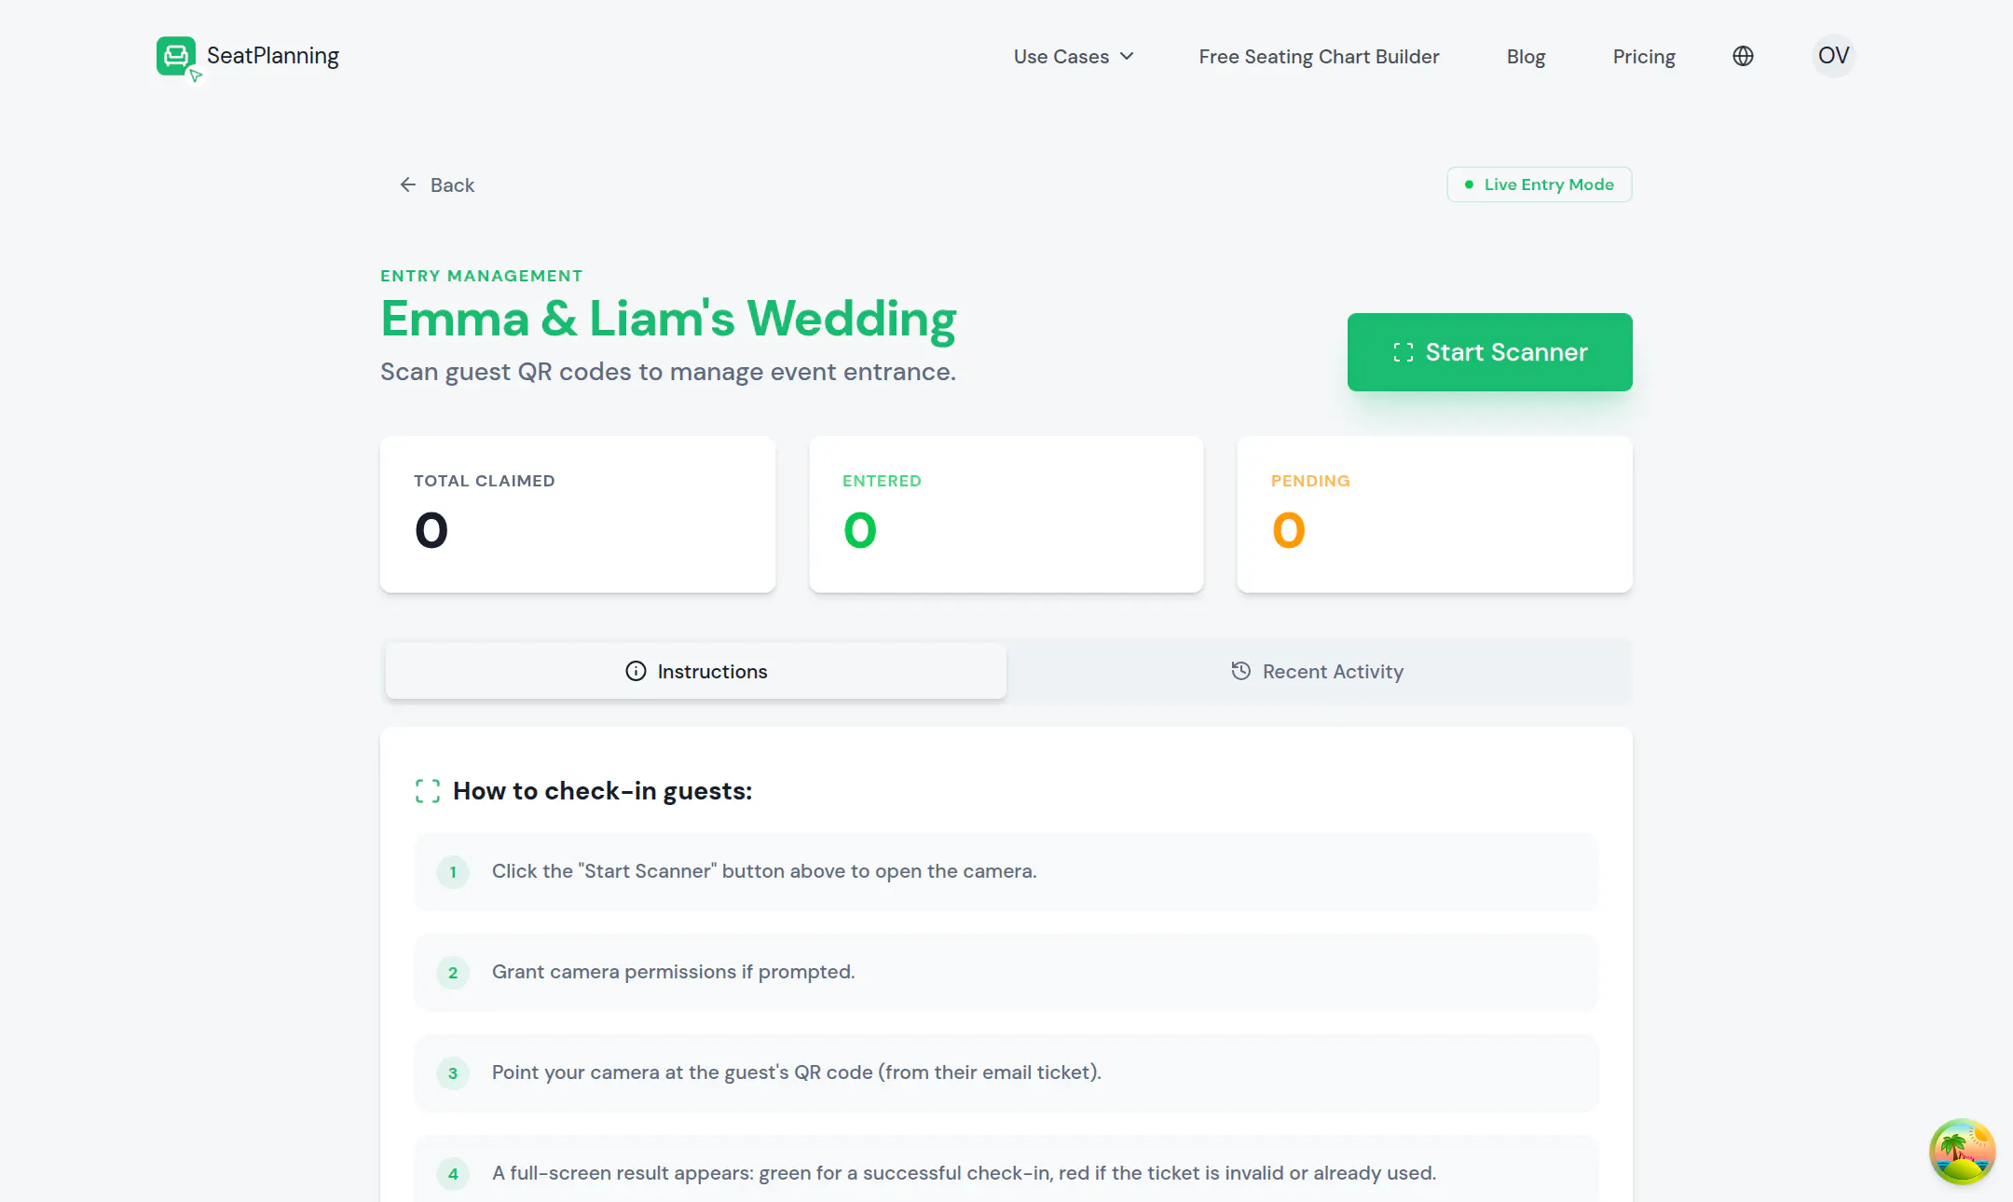Open Free Seating Chart Builder page
Viewport: 2013px width, 1202px height.
point(1319,56)
